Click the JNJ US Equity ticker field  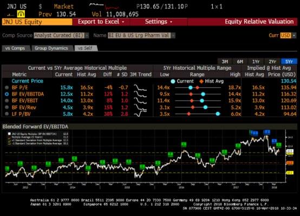click(37, 22)
